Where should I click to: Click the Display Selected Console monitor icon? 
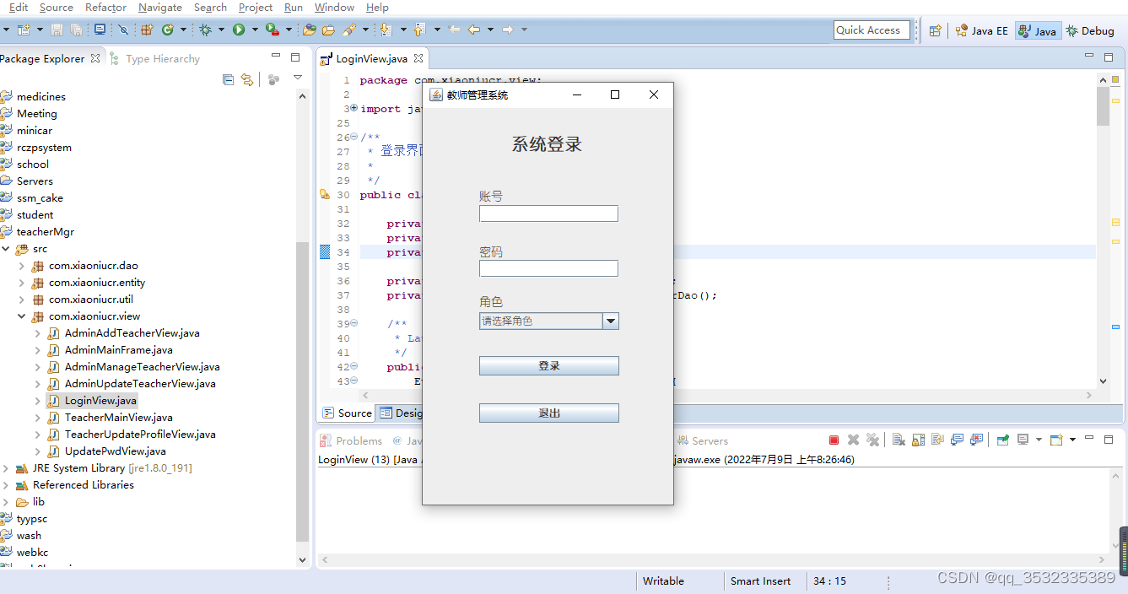point(1023,440)
